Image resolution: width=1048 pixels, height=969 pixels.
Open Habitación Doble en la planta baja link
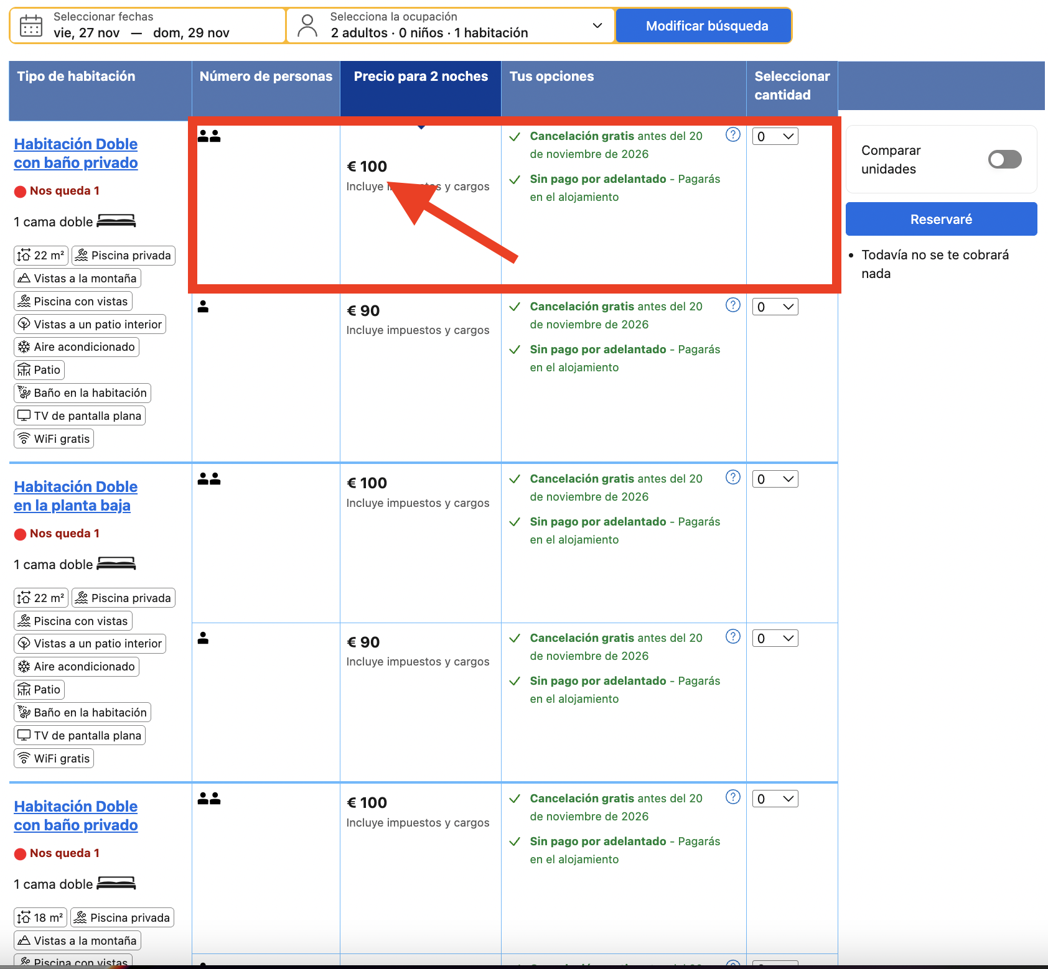point(75,496)
